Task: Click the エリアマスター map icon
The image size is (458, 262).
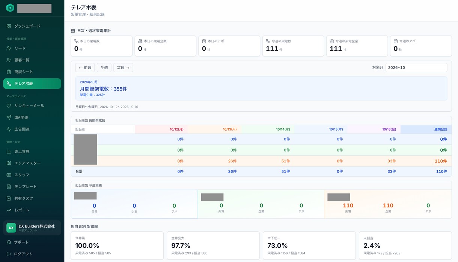Action: click(9, 163)
